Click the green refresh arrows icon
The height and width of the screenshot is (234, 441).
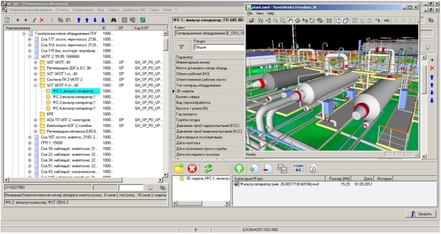[x=208, y=168]
